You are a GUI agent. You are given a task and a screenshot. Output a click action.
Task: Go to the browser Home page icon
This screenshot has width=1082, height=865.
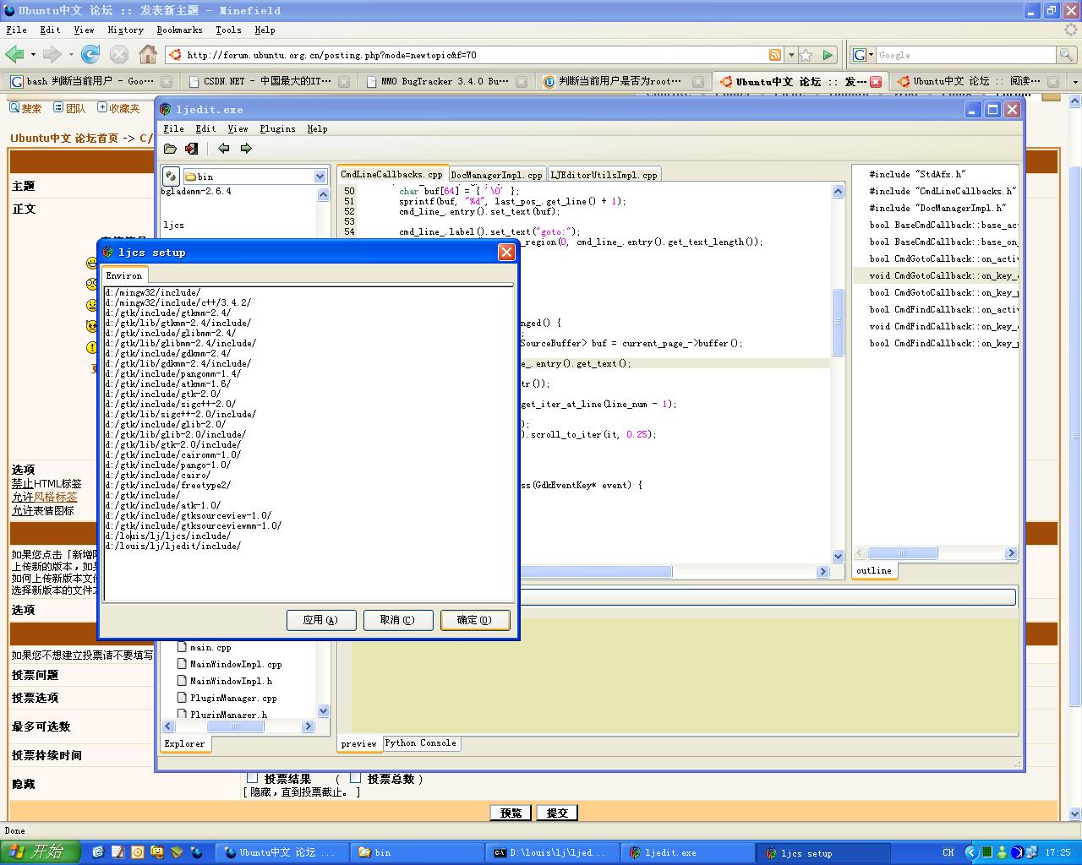pyautogui.click(x=148, y=55)
